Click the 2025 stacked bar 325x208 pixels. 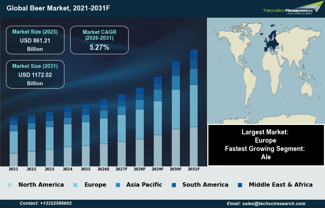86,135
